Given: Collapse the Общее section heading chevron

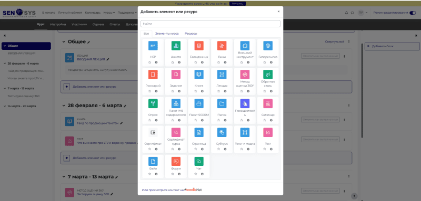Looking at the screenshot, I should (x=64, y=42).
